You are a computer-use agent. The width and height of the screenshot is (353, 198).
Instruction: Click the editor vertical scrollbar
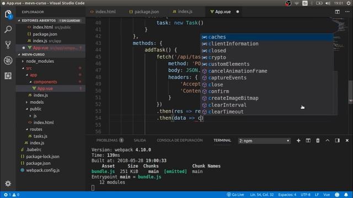[x=351, y=92]
